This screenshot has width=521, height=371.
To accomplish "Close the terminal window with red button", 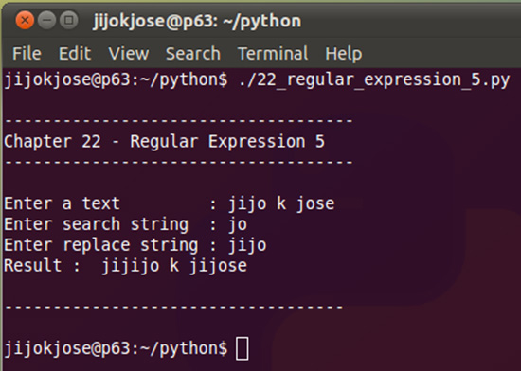I will 25,21.
